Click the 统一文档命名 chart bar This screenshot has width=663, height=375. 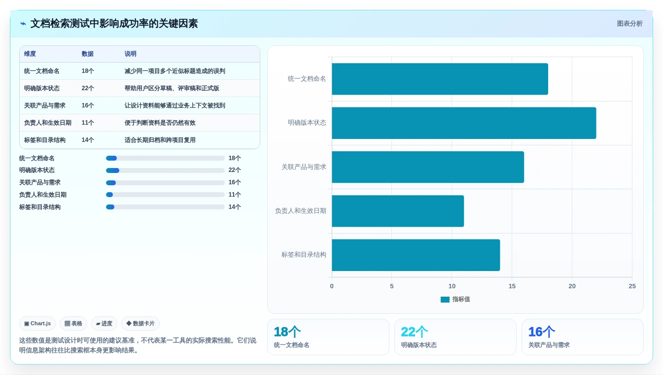click(x=440, y=79)
